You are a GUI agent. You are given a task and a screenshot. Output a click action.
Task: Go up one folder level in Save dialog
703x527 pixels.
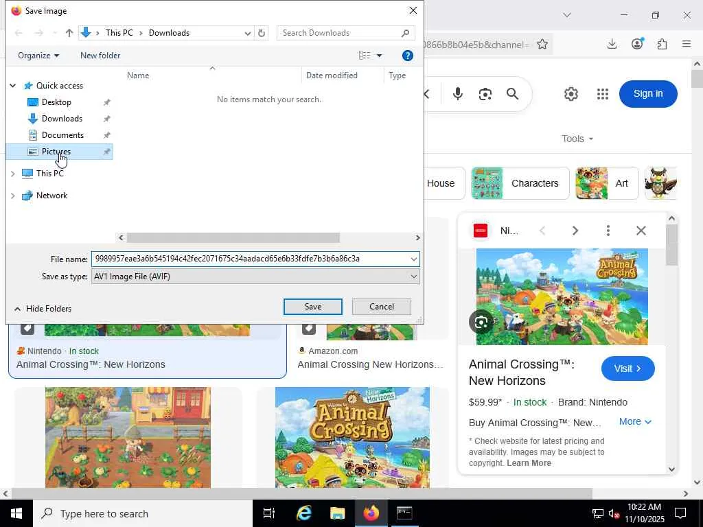[69, 33]
